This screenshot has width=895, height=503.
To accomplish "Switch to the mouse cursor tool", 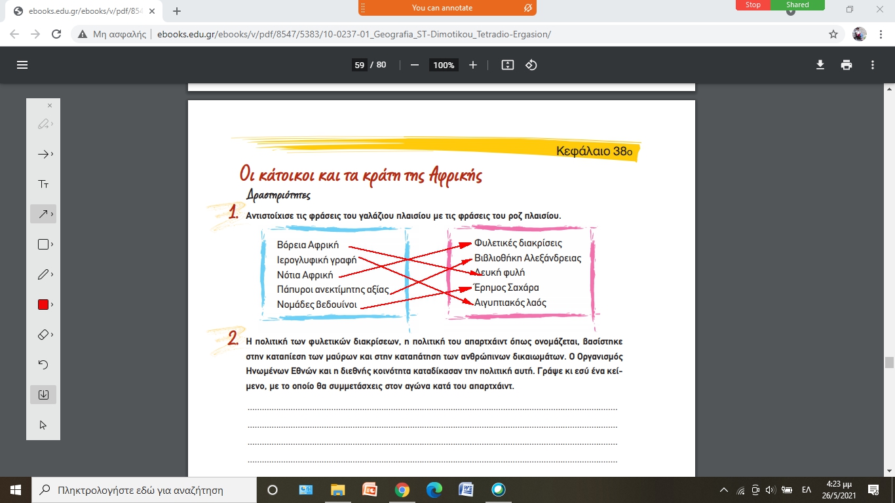I will click(43, 425).
